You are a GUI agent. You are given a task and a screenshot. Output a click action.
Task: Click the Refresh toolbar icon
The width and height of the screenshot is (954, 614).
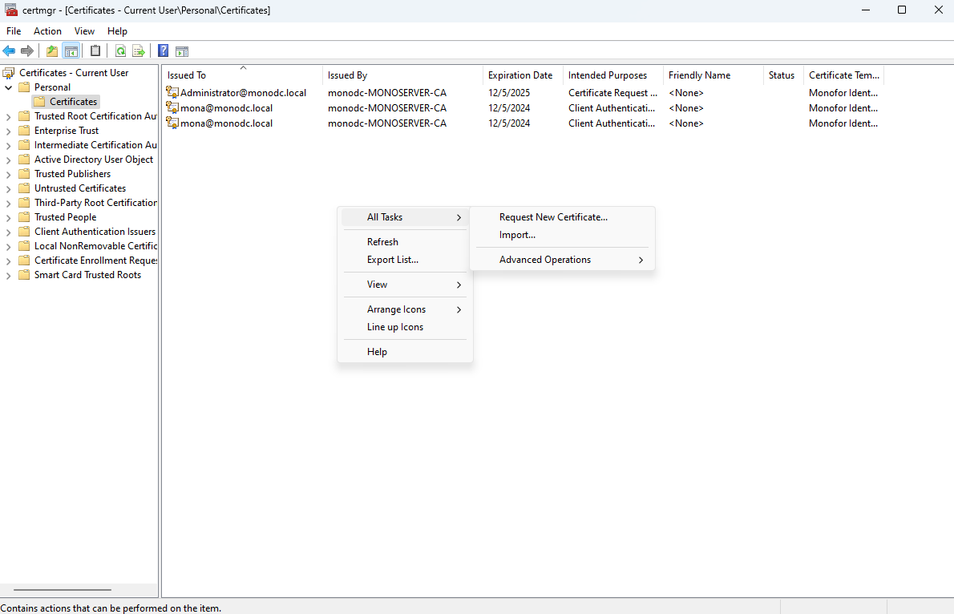[x=120, y=51]
